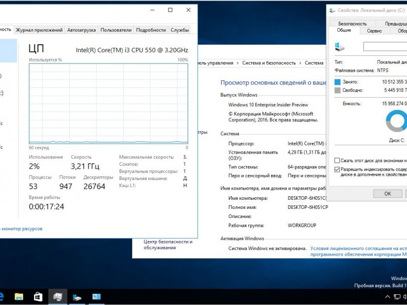Open the 'Службы' tab
Screen dimensions: 407x305
tap(180, 30)
